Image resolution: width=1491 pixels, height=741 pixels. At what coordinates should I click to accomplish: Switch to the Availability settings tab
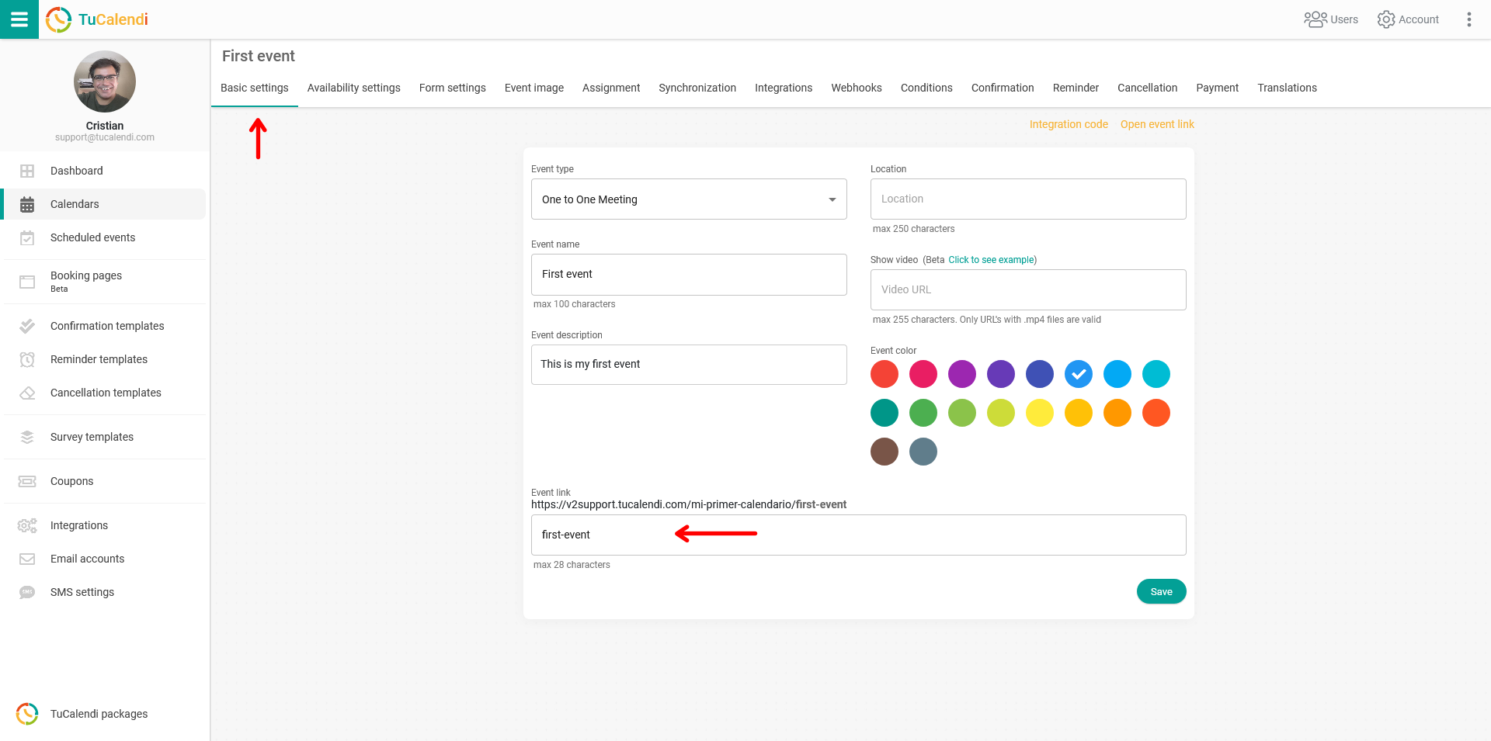point(353,88)
